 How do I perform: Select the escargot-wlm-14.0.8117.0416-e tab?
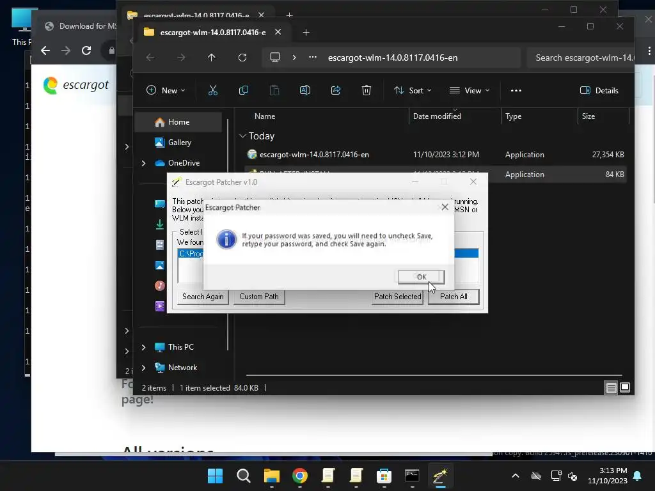tap(212, 32)
